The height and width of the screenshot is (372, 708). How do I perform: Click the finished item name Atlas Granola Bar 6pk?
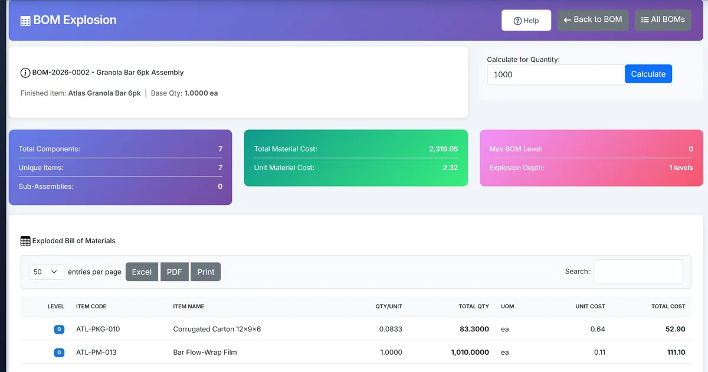tap(104, 93)
